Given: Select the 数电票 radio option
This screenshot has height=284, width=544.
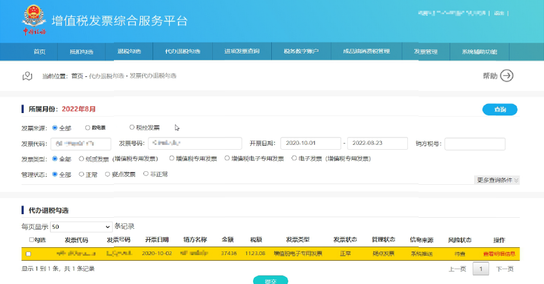Looking at the screenshot, I should pos(88,127).
